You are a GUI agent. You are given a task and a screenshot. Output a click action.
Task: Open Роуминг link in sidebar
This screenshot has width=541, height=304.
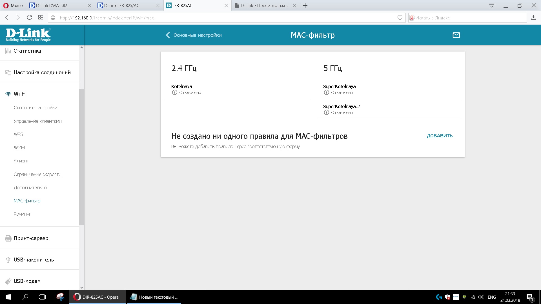pos(22,214)
